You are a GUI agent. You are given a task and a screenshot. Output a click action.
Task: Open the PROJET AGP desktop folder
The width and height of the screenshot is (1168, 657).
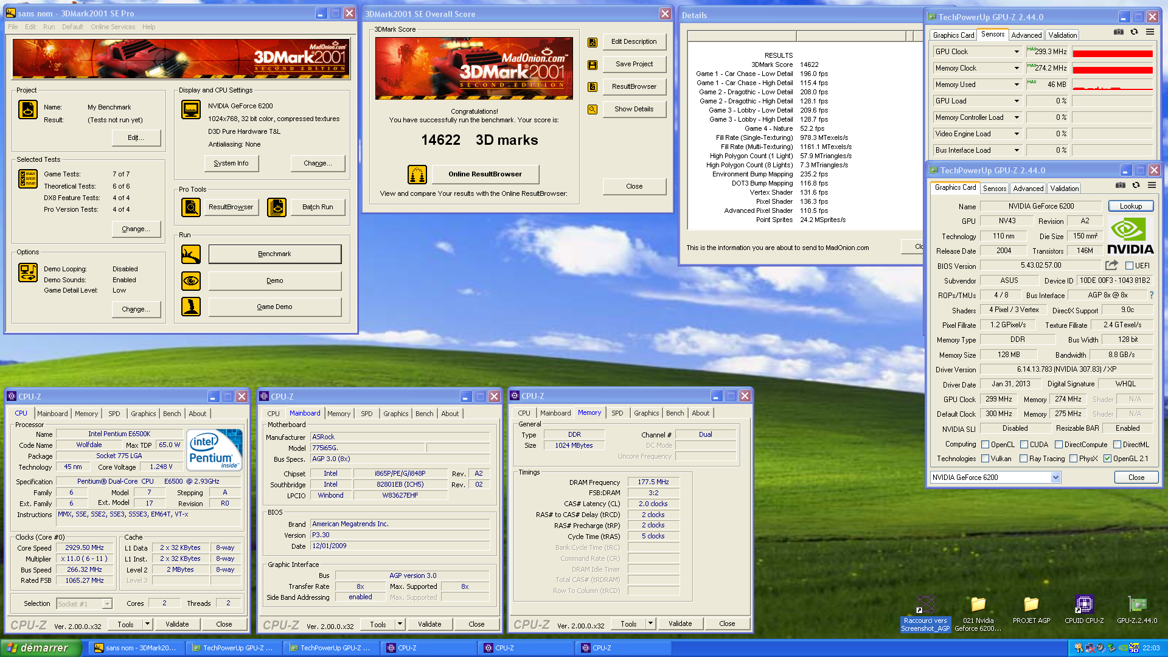coord(1031,610)
